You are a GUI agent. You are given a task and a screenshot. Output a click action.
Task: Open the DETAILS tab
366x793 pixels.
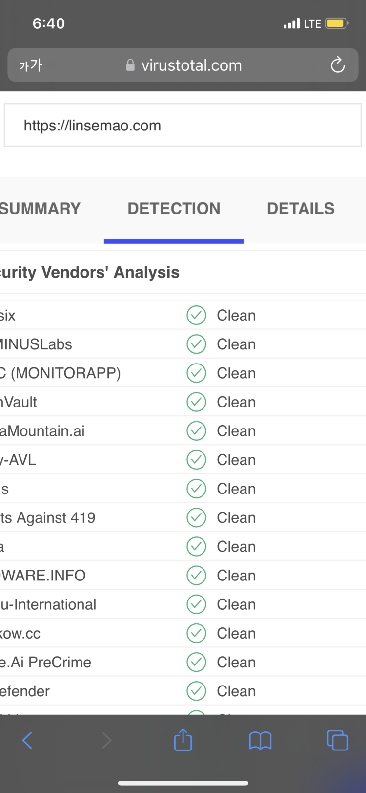pos(301,209)
